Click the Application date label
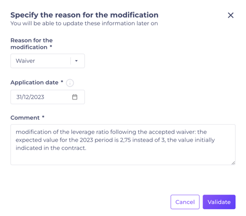 [34, 82]
